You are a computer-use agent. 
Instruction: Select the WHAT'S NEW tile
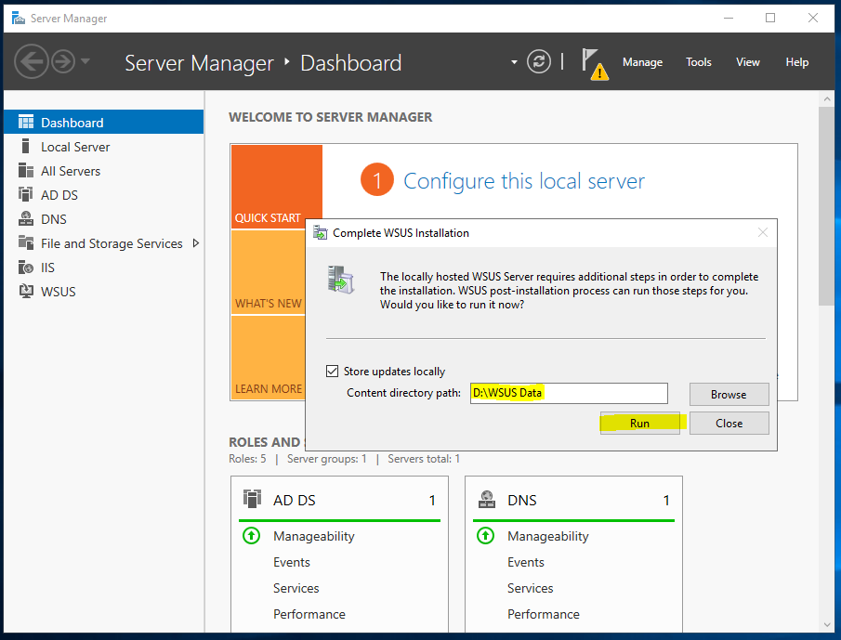(269, 272)
